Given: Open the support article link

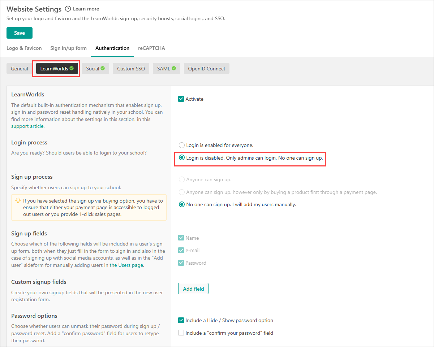Looking at the screenshot, I should 27,126.
